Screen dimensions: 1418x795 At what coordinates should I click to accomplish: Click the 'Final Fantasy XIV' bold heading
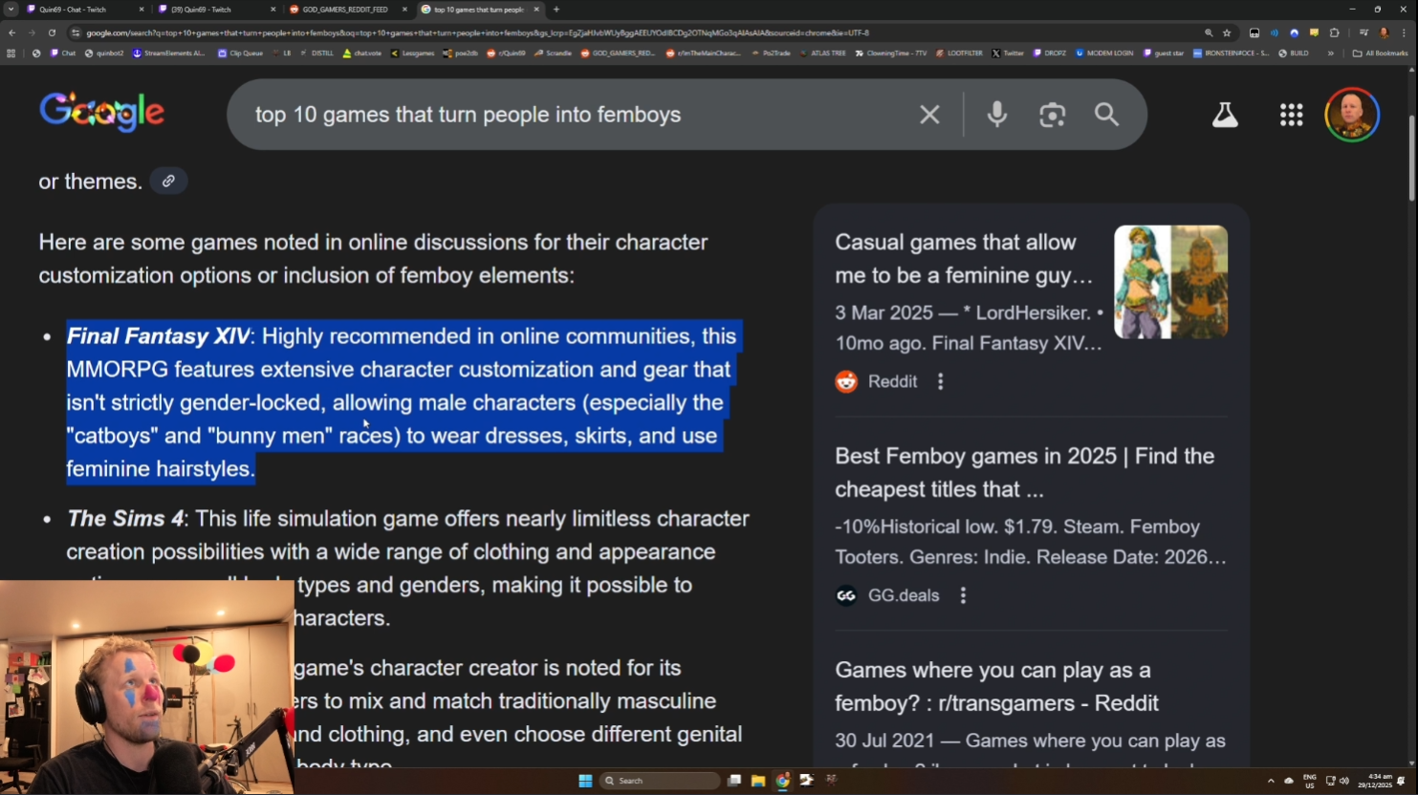159,336
